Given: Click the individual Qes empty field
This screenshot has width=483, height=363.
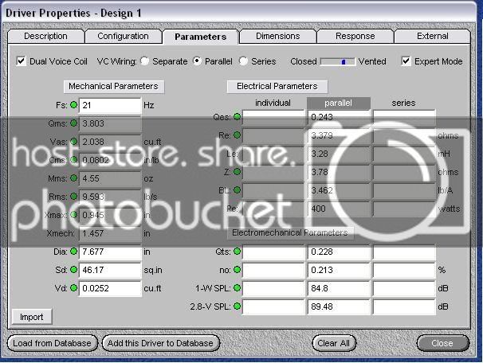Looking at the screenshot, I should point(273,117).
